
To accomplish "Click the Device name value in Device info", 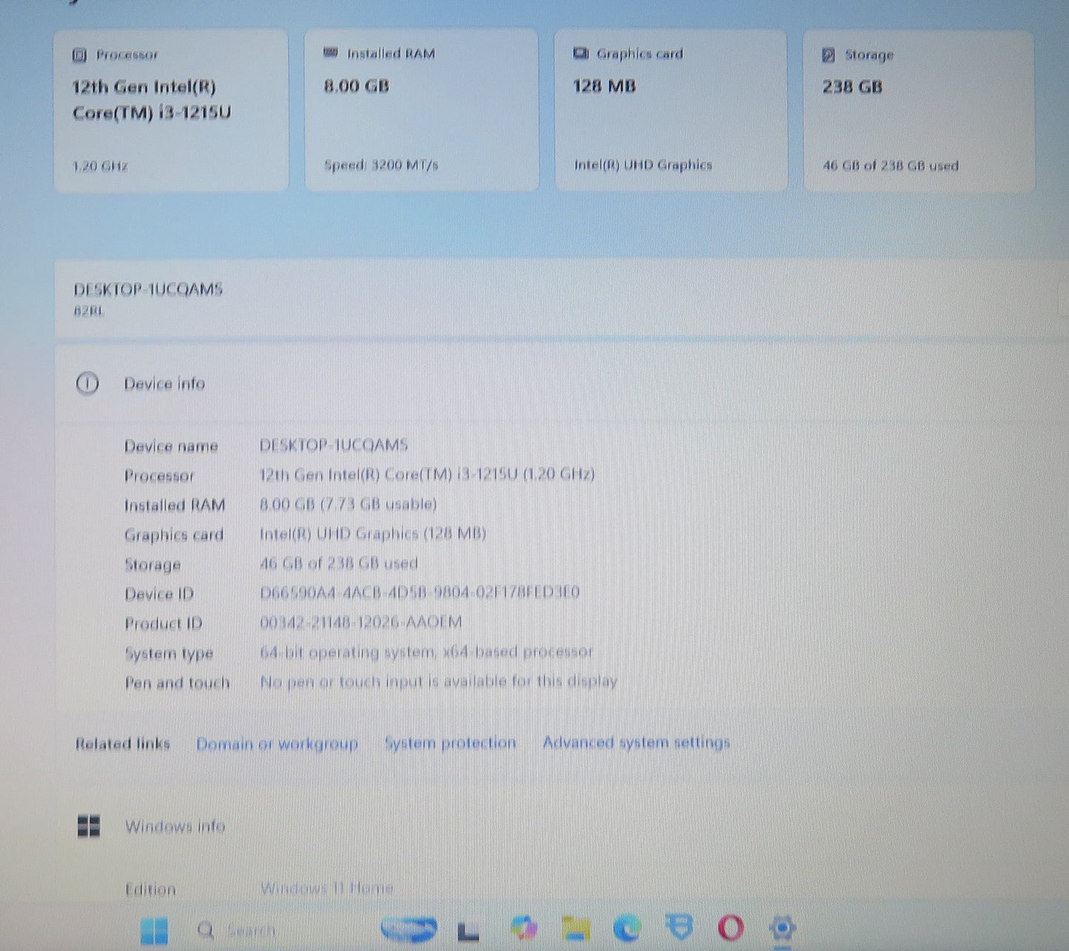I will point(334,445).
